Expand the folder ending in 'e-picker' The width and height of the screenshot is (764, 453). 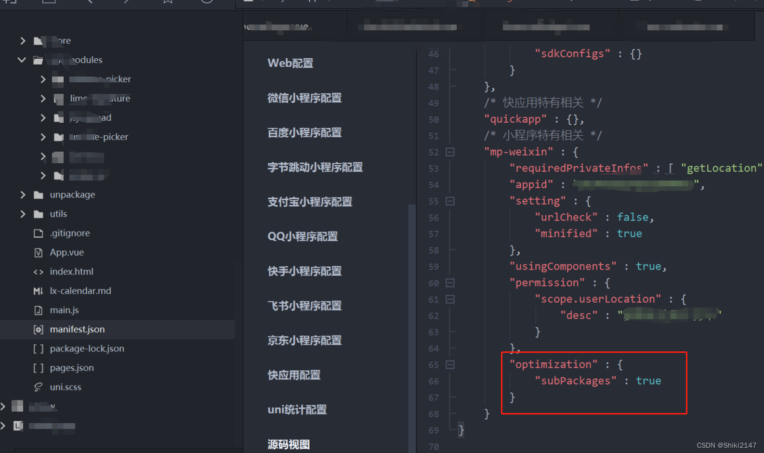click(x=43, y=137)
